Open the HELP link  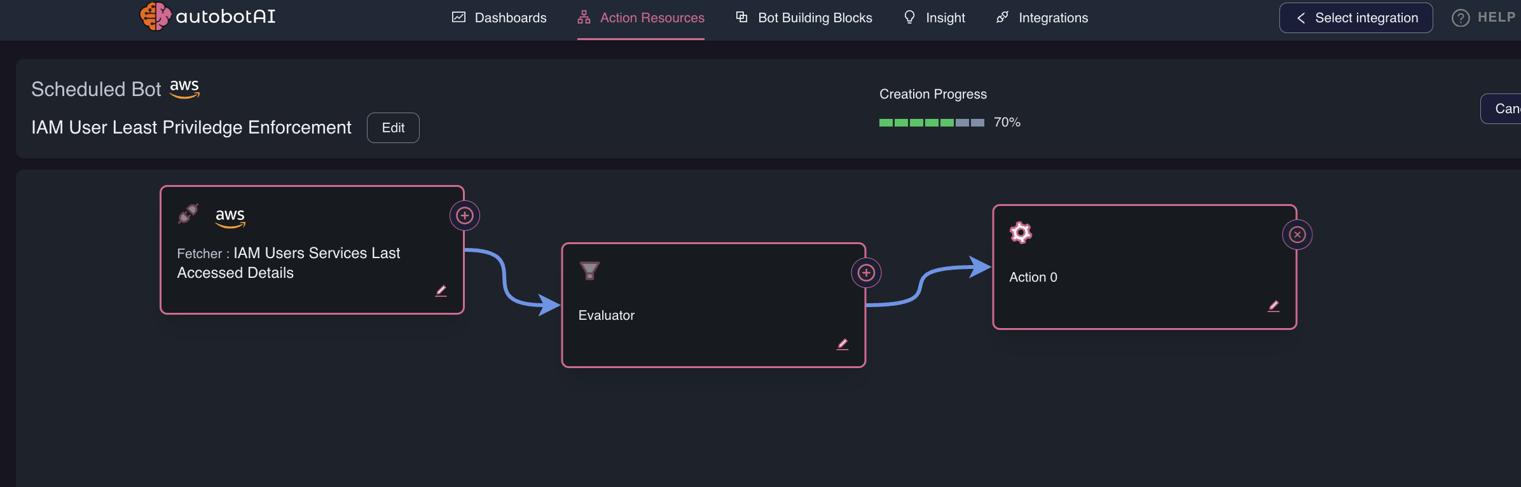1484,18
